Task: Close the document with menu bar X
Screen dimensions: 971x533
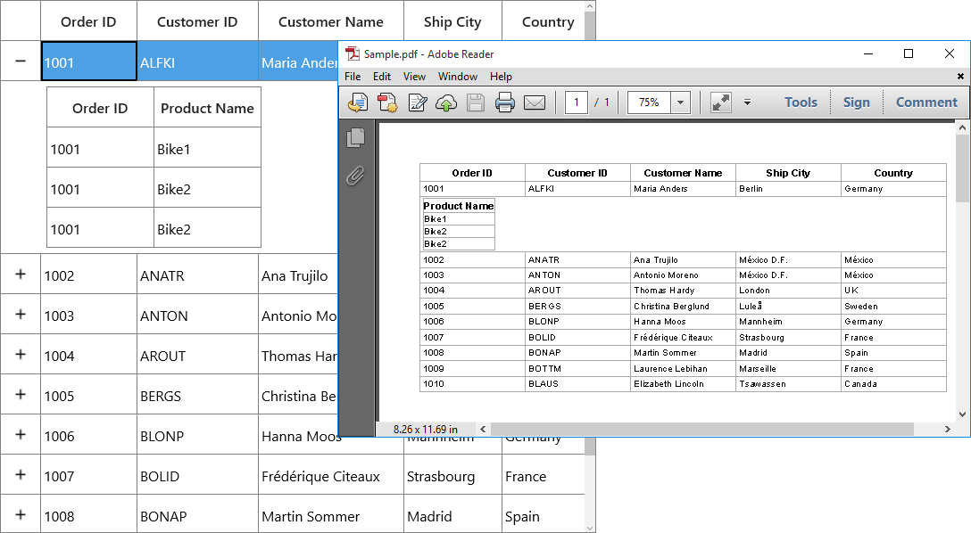Action: [960, 76]
